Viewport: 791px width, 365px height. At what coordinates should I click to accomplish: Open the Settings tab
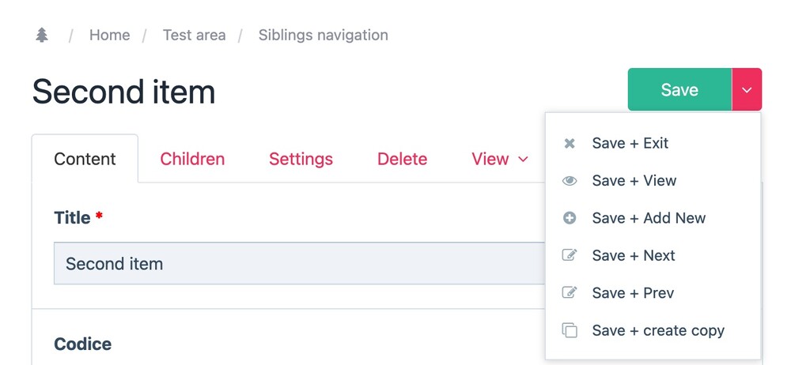[301, 159]
